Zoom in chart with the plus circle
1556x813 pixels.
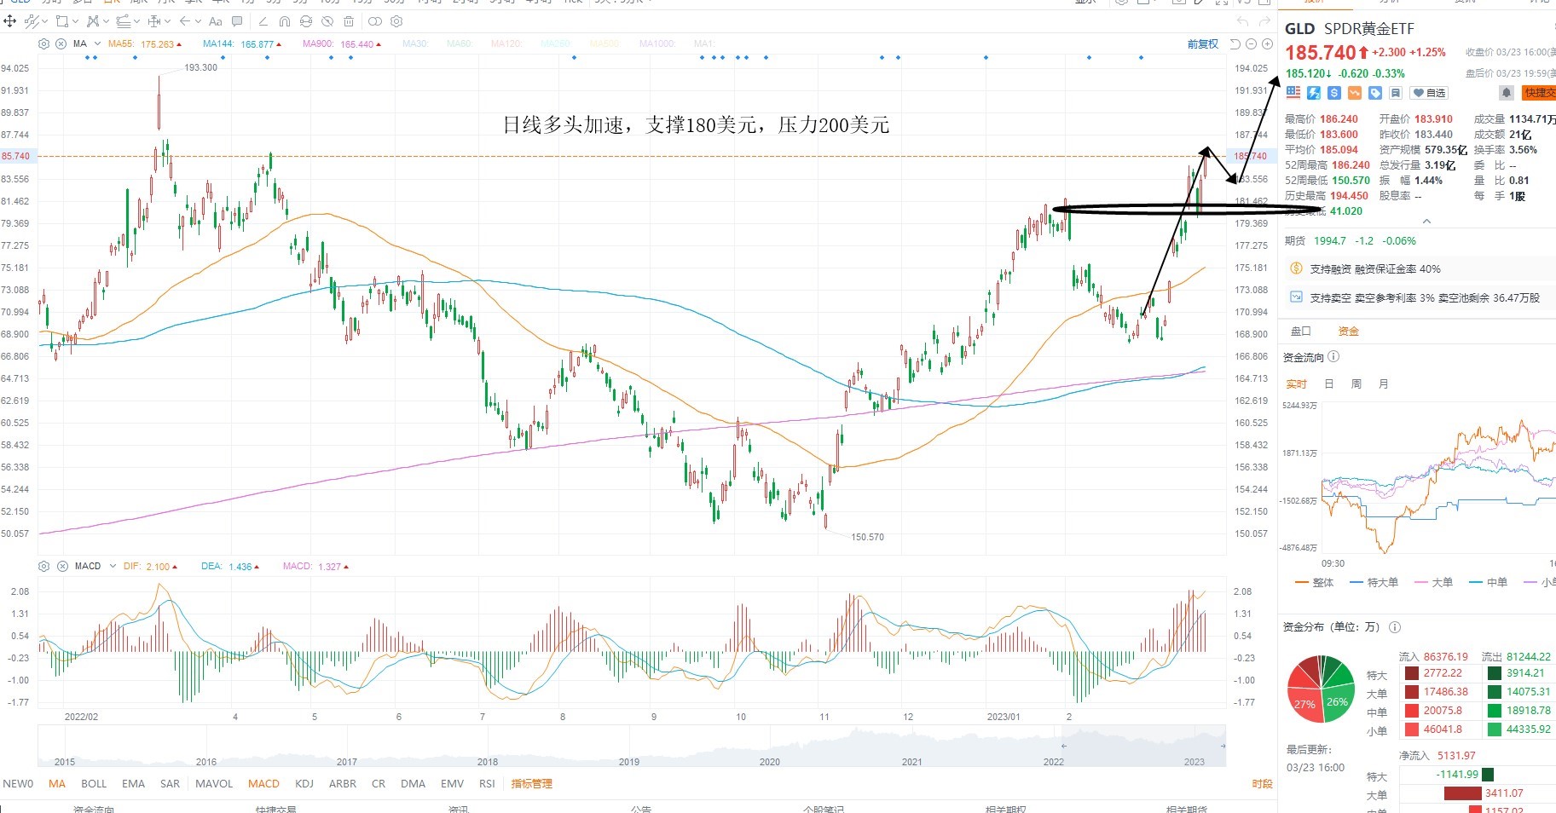(x=1267, y=44)
